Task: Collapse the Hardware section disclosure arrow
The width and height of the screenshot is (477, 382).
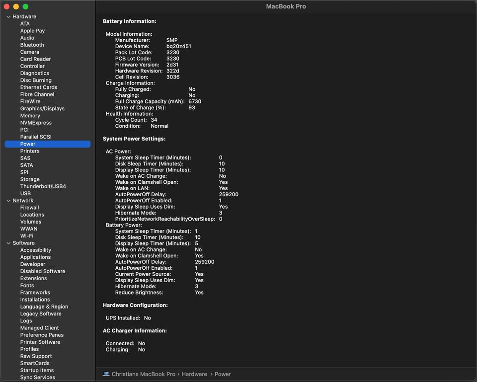Action: [x=8, y=17]
